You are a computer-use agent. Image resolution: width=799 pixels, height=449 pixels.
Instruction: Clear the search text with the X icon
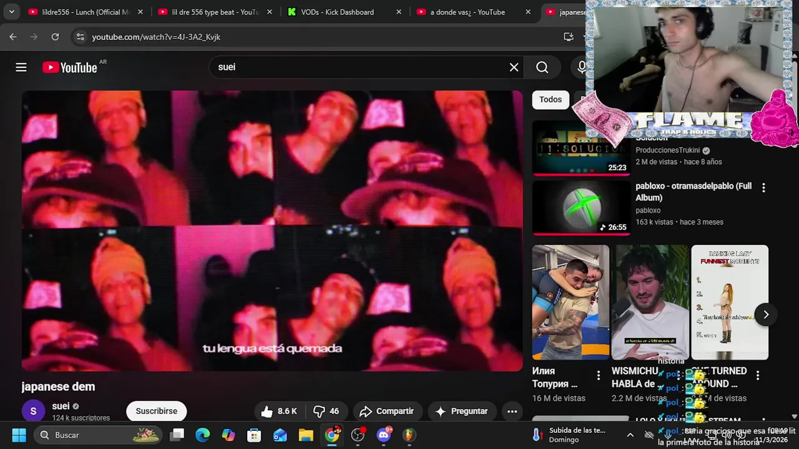514,67
